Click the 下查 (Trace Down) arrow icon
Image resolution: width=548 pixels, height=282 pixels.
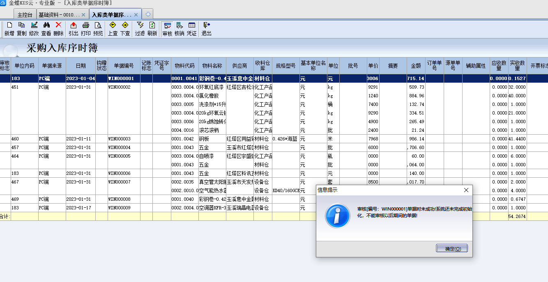[x=125, y=29]
